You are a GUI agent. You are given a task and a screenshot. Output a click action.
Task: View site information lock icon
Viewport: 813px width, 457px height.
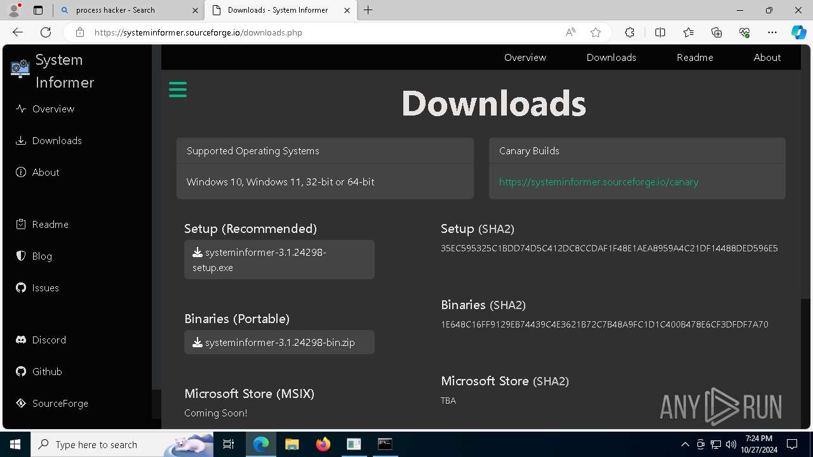coord(80,32)
